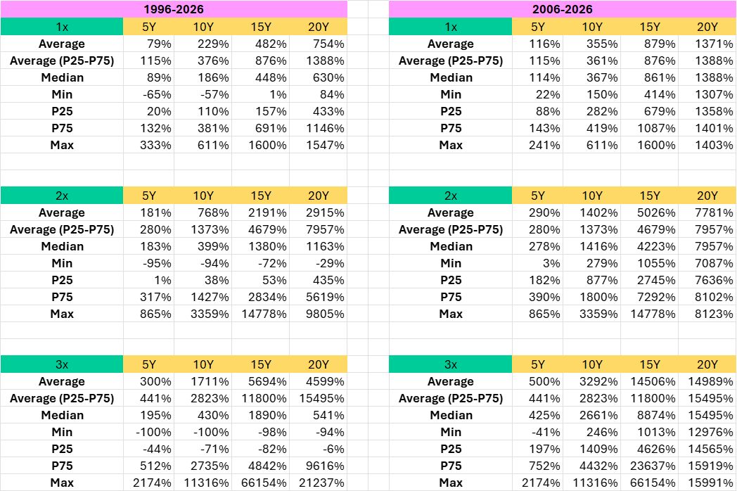Select the 15Y header in right 2x table
737x491 pixels.
(649, 196)
